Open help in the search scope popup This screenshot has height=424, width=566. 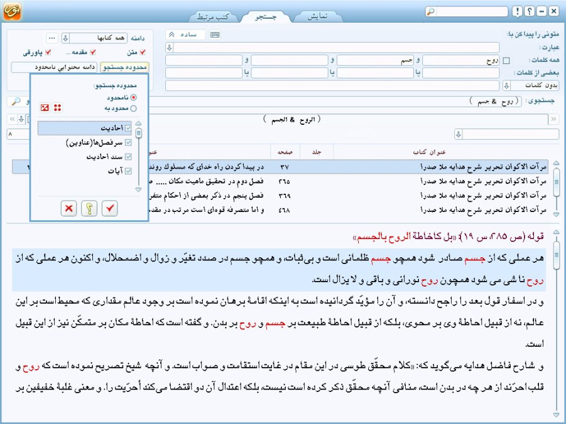[89, 208]
